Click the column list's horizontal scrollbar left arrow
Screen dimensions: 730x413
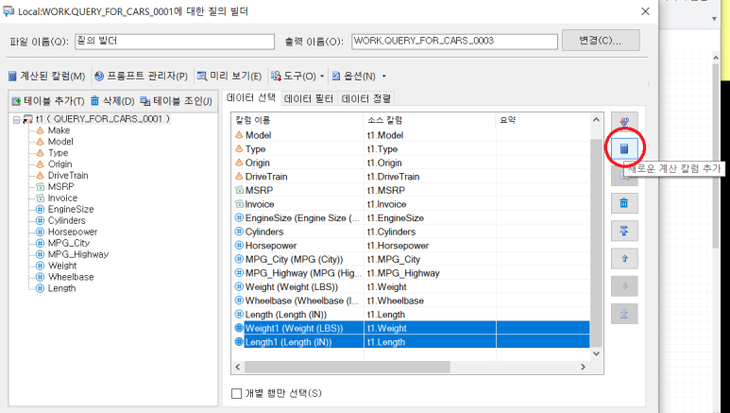[238, 368]
